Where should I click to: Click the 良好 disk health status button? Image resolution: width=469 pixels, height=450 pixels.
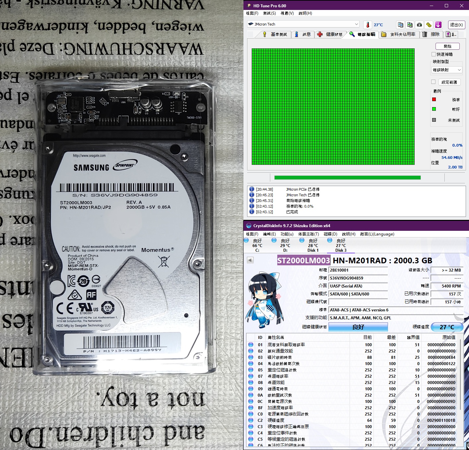click(358, 327)
